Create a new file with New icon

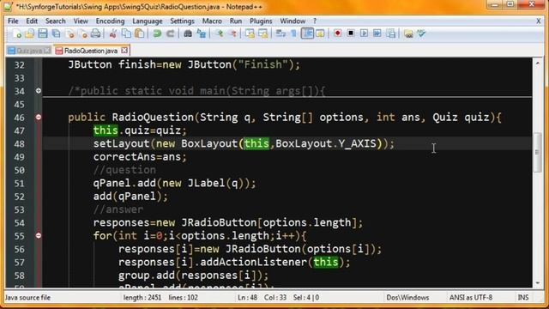click(x=16, y=33)
